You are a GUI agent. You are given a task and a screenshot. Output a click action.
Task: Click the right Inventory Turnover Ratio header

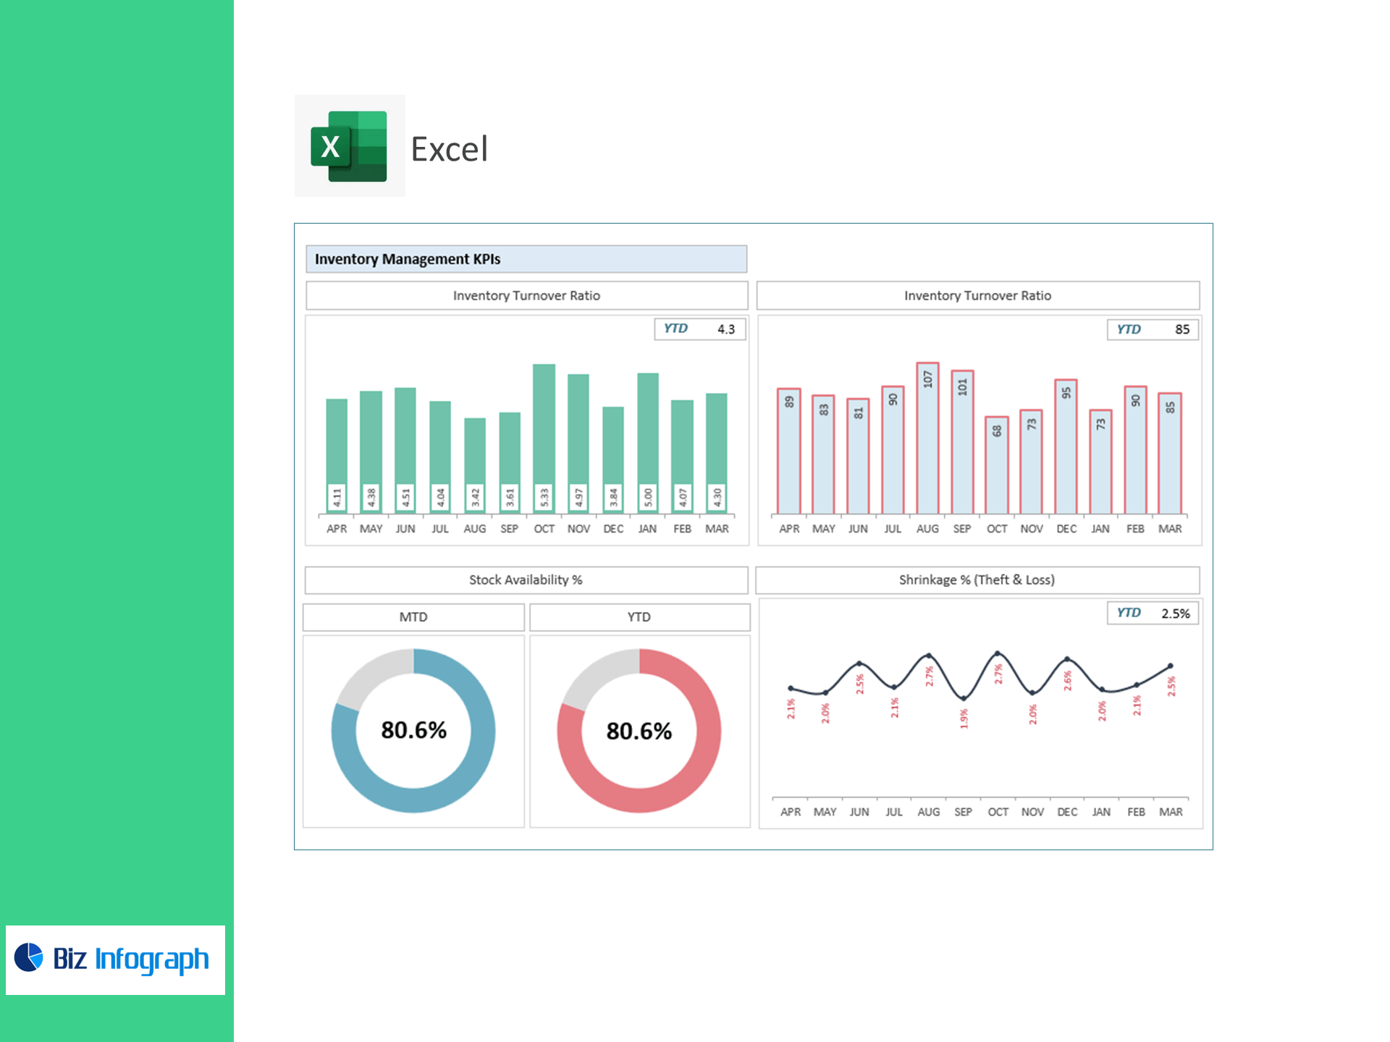click(x=977, y=295)
